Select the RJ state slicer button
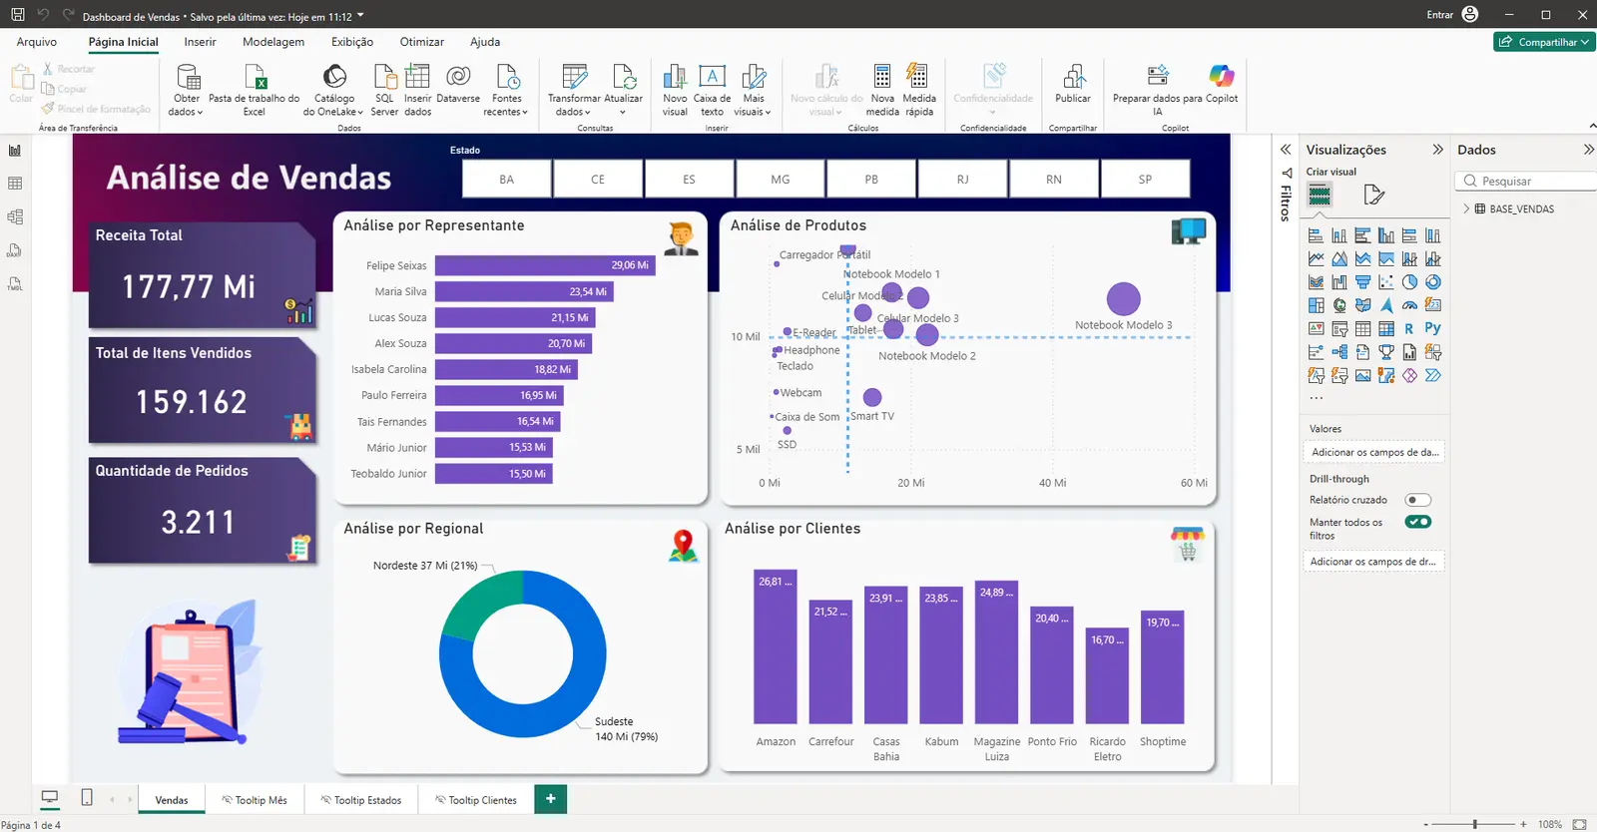1597x832 pixels. [963, 180]
